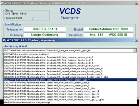Pick ENG11043 Diesel Anti_hum_measure_diesel_gear_5
The image size is (139, 106).
click(70, 83)
